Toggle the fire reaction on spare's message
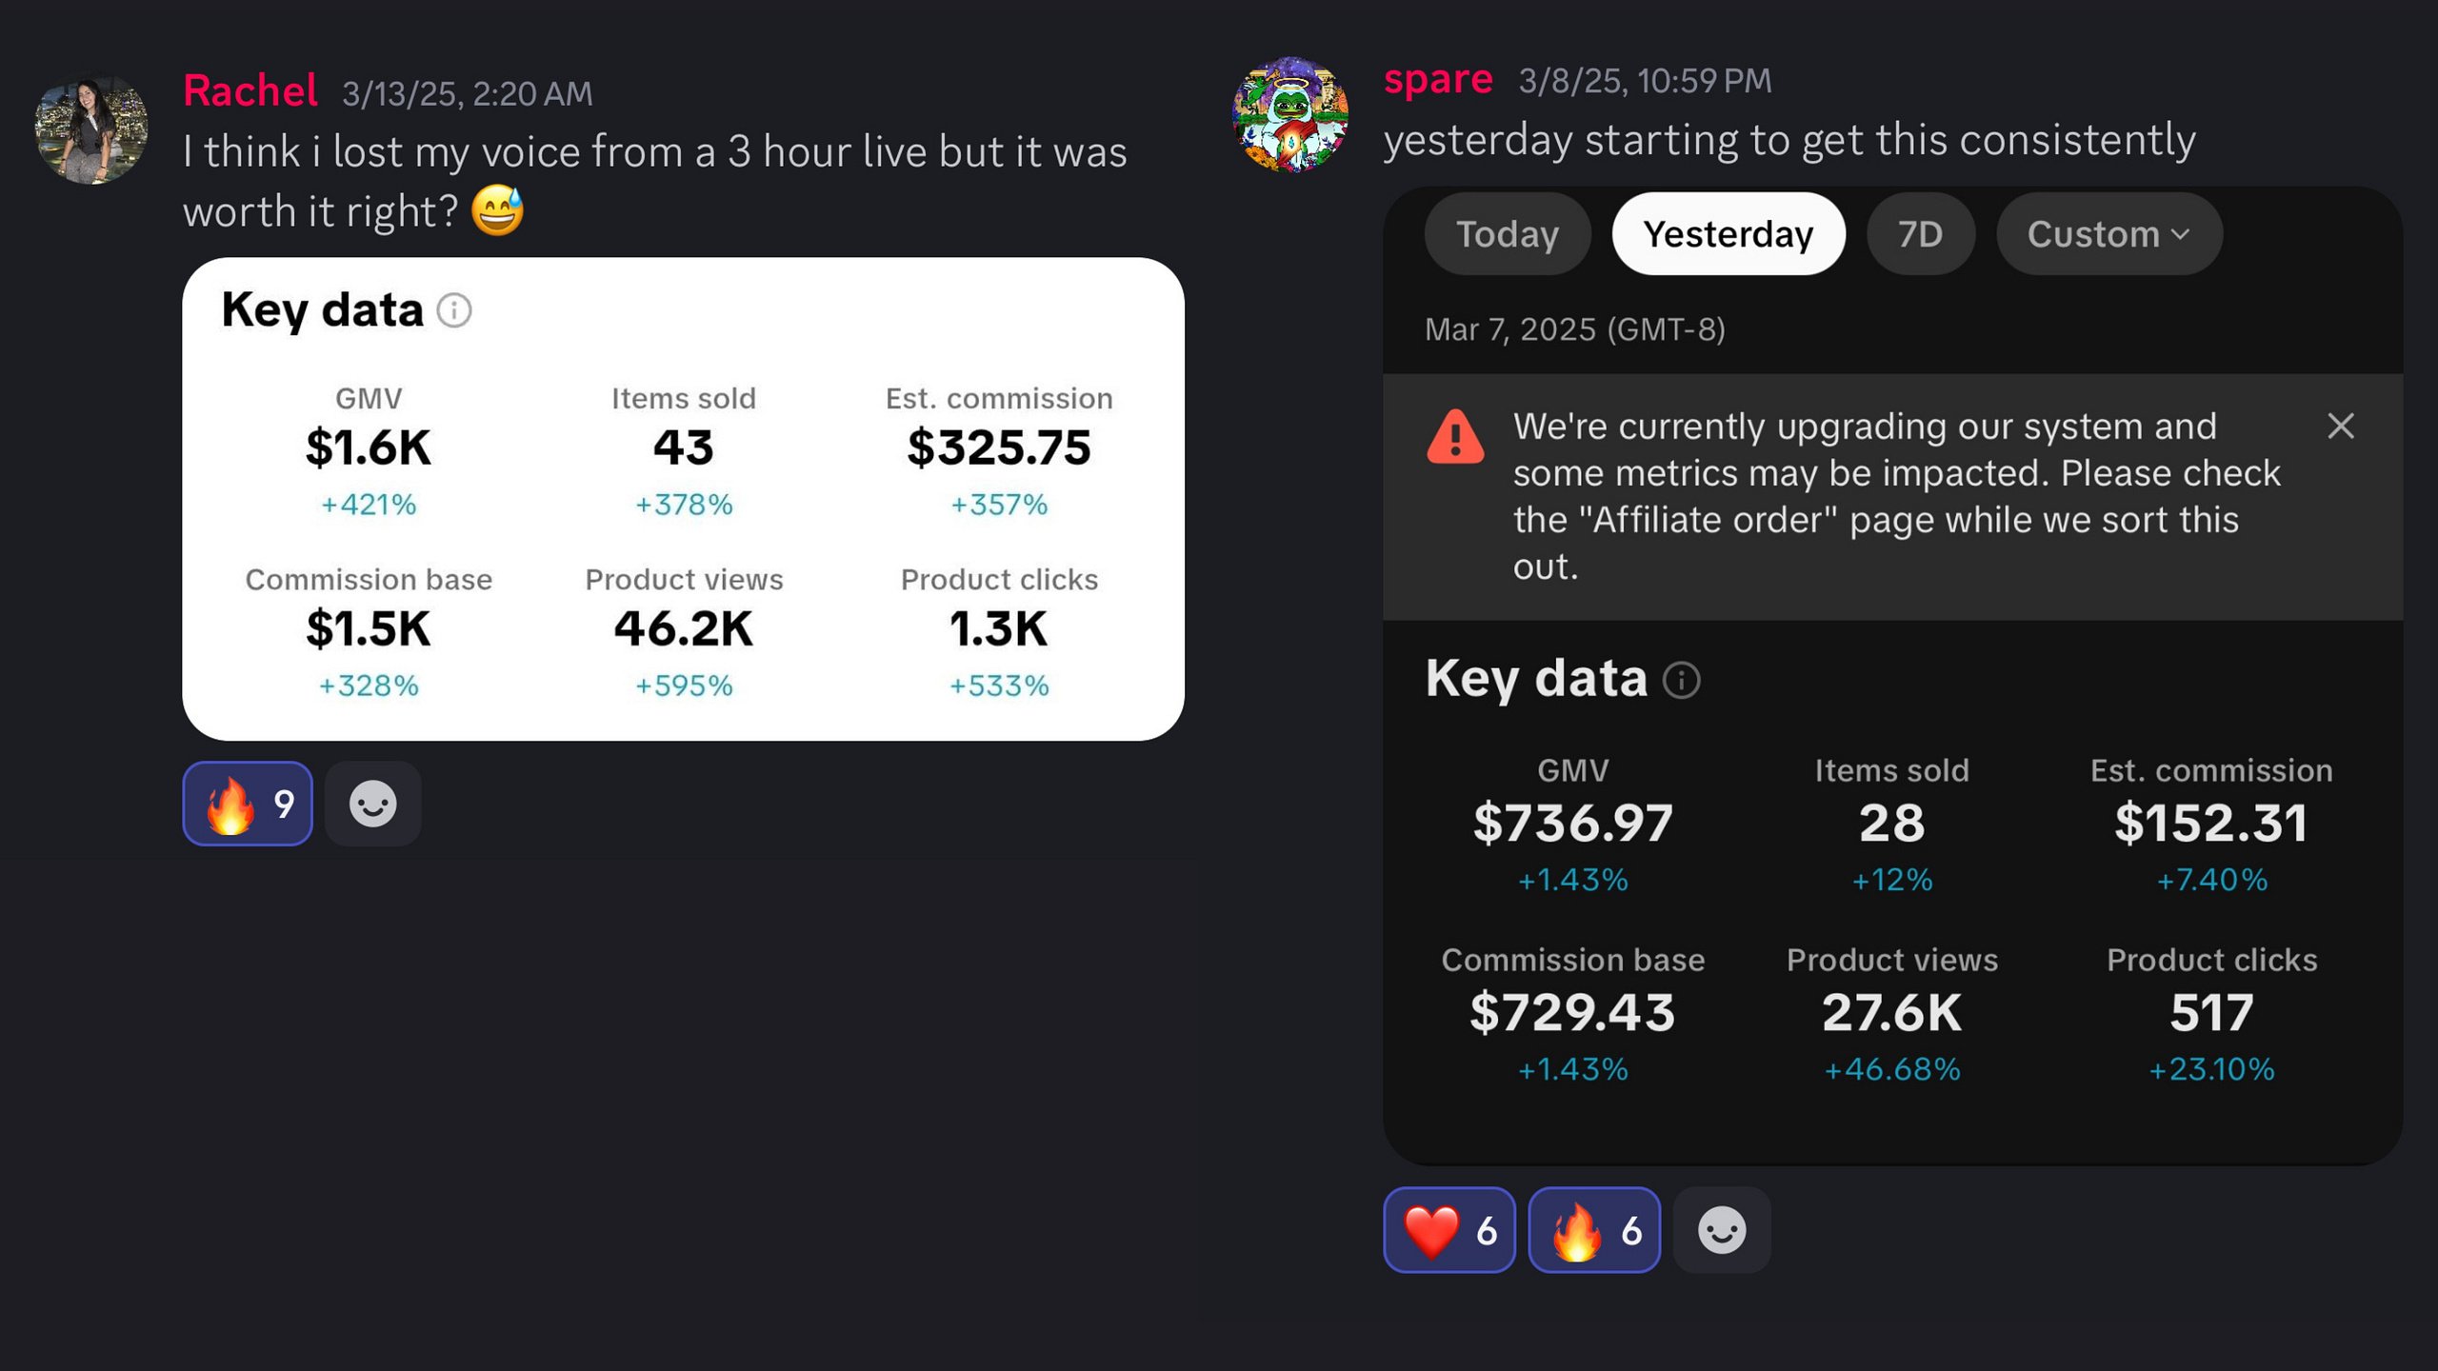Viewport: 2438px width, 1371px height. point(1594,1230)
